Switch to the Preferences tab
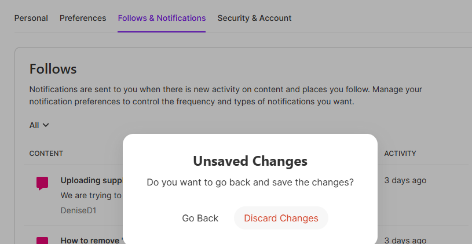 (x=83, y=18)
